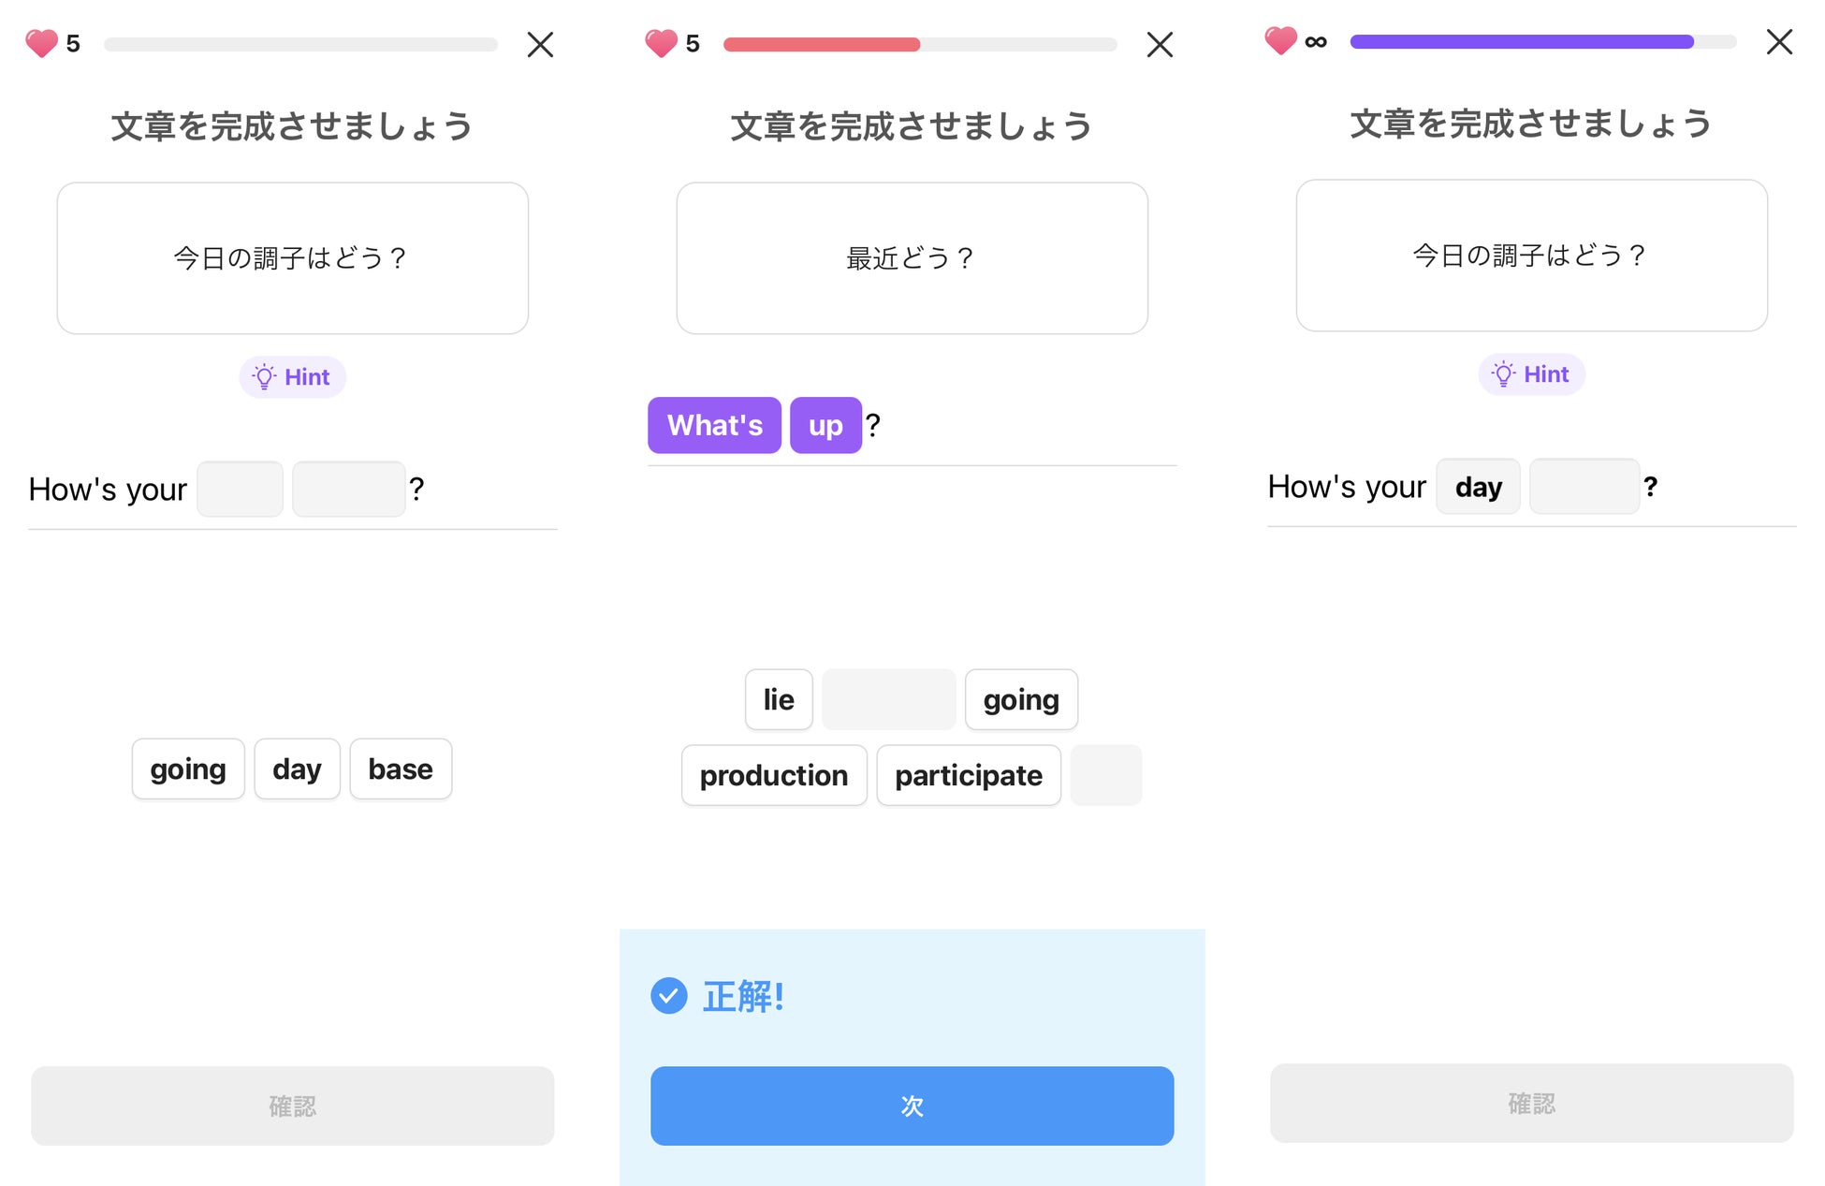Viewport: 1825px width, 1186px height.
Task: Close the left lesson with X icon
Action: (x=540, y=44)
